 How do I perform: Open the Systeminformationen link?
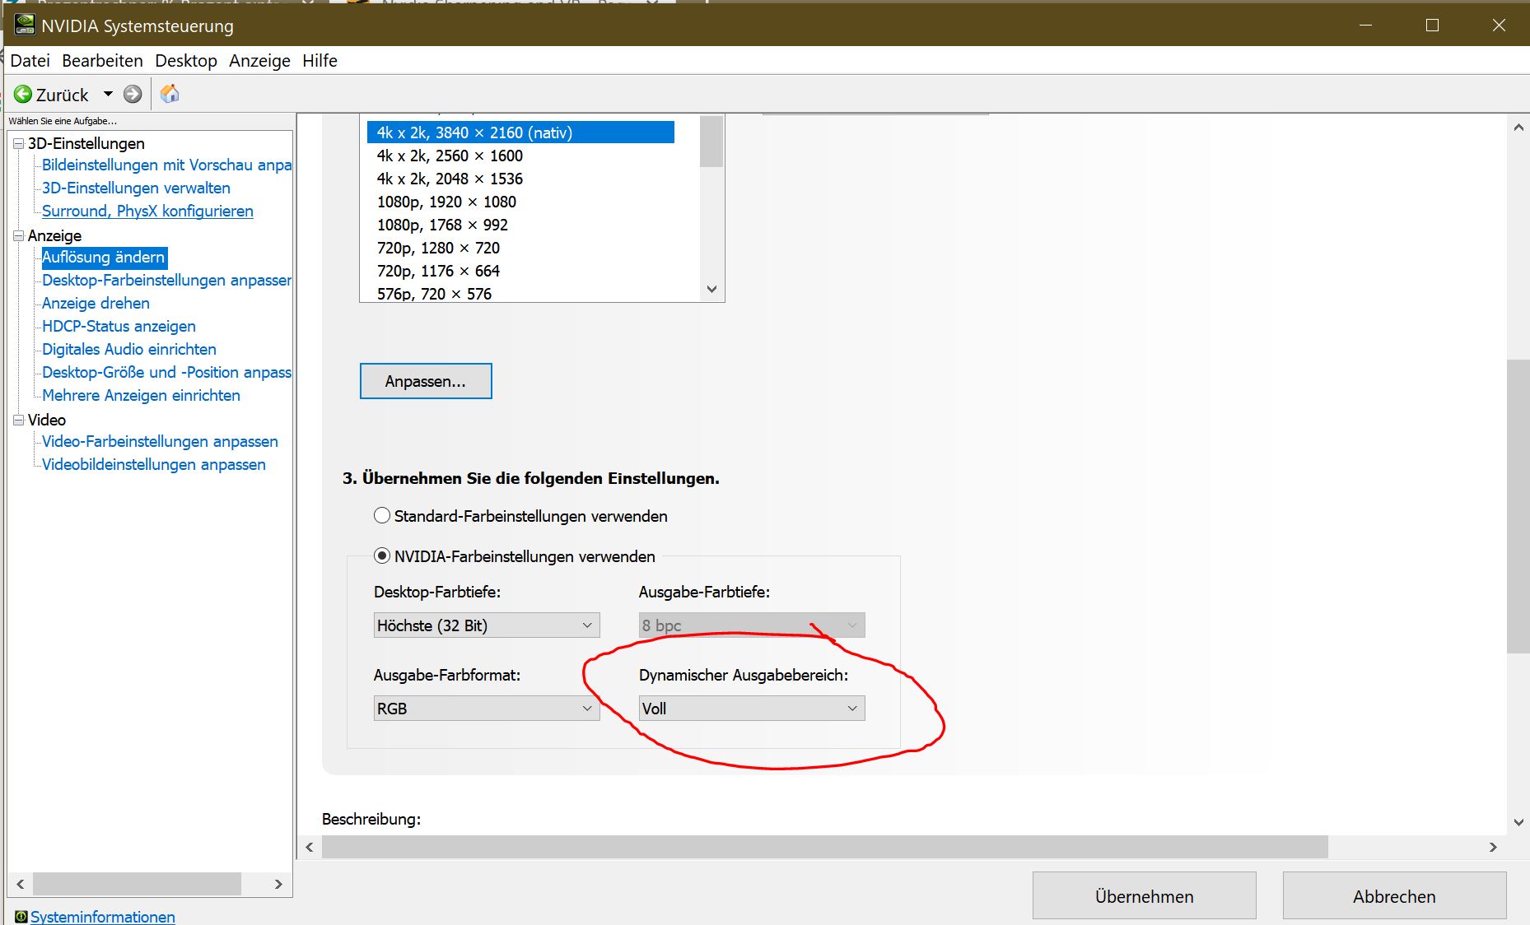102,917
